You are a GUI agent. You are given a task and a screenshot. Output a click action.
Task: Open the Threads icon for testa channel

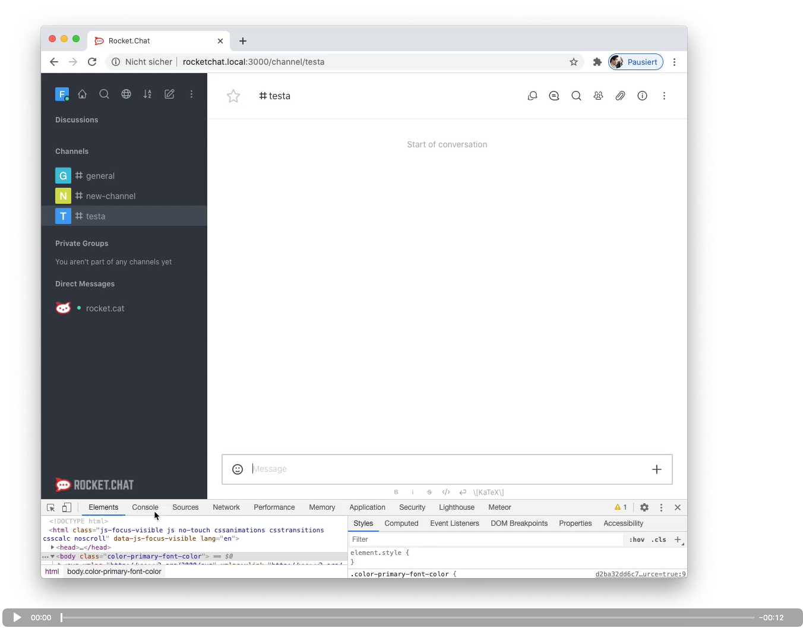point(554,96)
